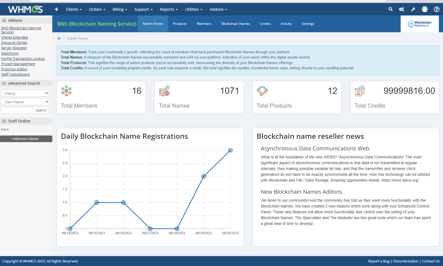Click the New Blockchain Names Addons heading
Viewport: 443px width, 266px height.
(x=301, y=192)
